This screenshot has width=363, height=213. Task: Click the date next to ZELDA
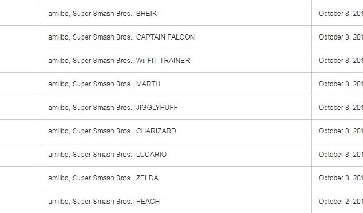point(341,178)
